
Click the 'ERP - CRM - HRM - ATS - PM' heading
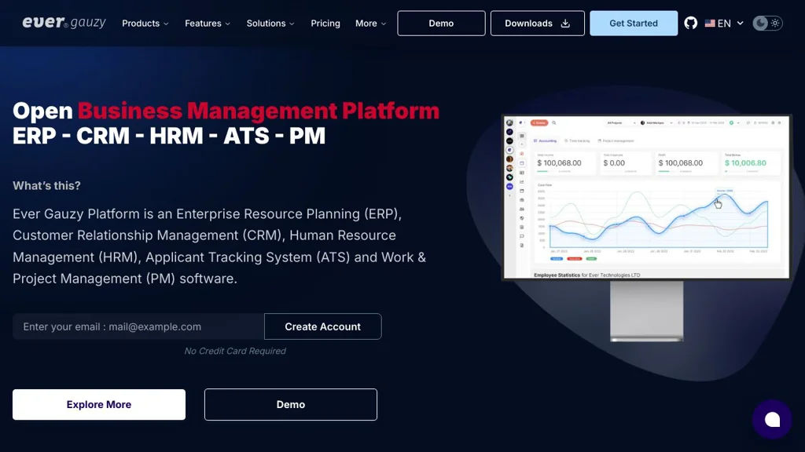pyautogui.click(x=169, y=136)
